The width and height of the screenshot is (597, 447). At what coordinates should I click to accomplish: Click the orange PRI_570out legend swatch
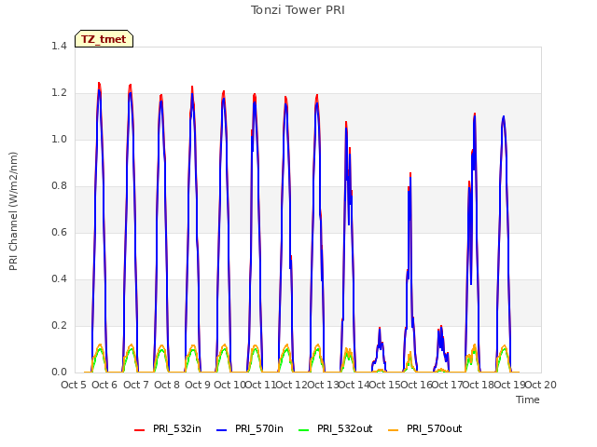click(394, 429)
